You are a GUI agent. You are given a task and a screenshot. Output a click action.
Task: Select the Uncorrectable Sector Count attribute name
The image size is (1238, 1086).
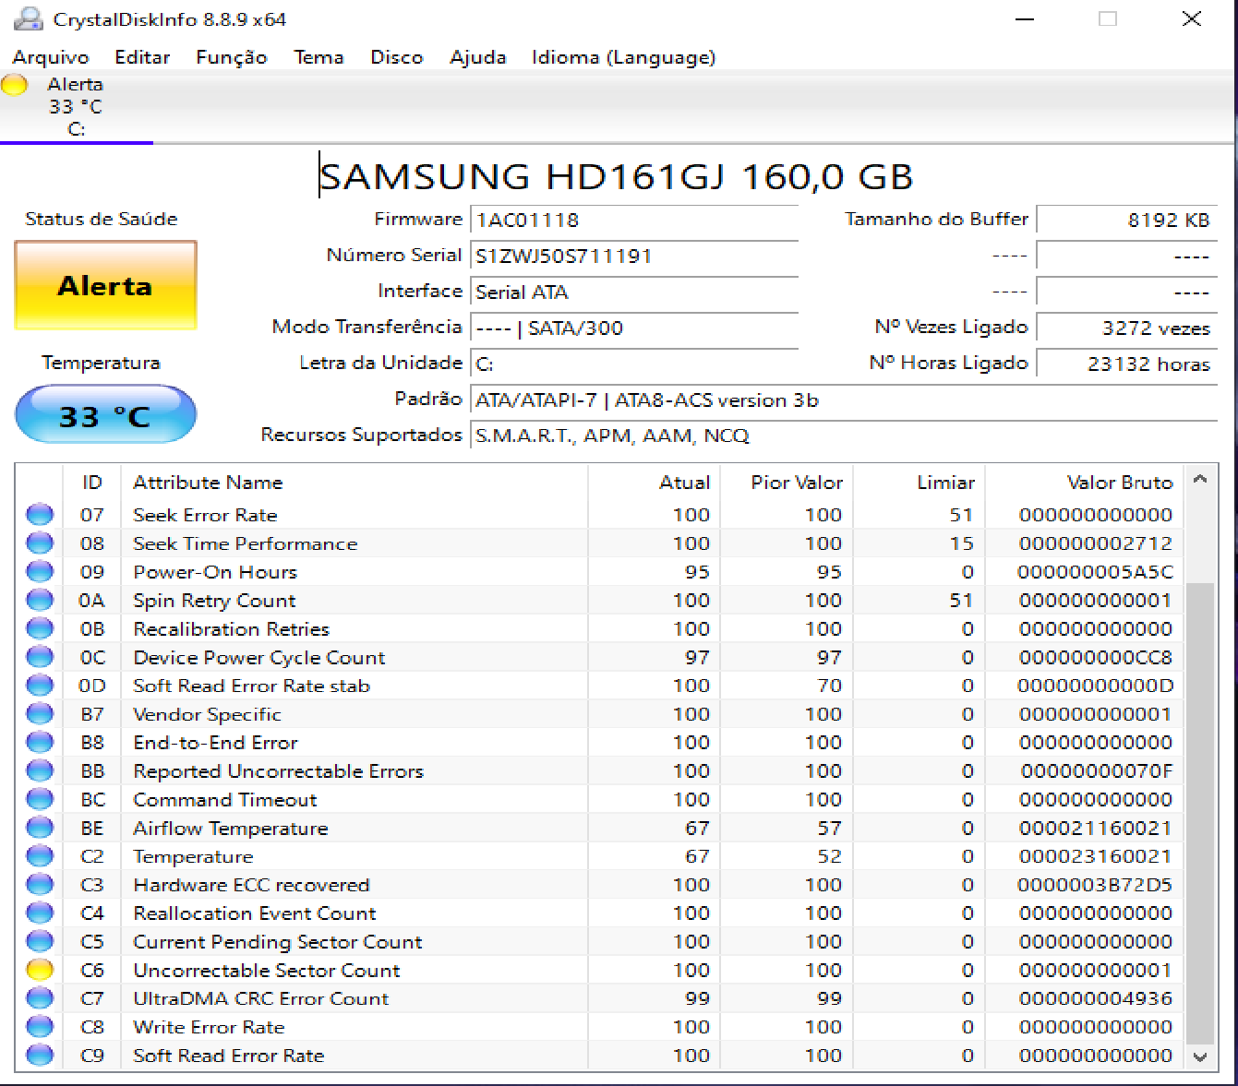(267, 971)
